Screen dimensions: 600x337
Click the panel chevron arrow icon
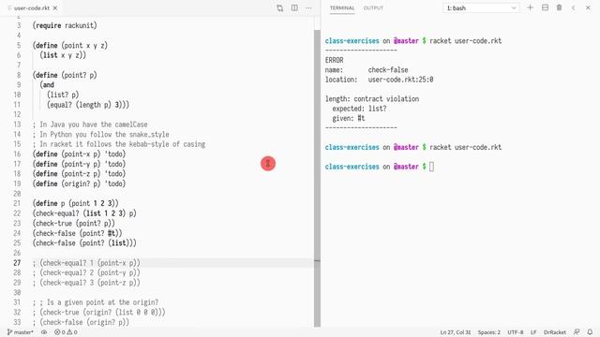click(x=573, y=7)
